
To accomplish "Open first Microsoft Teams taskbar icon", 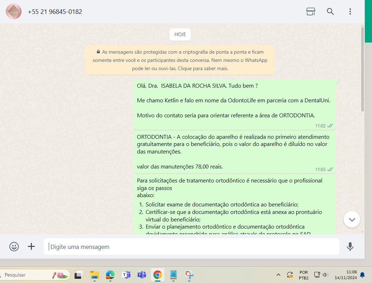I will 126,275.
